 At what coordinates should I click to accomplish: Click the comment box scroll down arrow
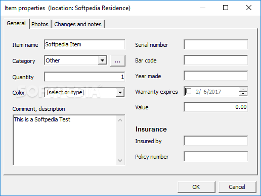pyautogui.click(x=120, y=161)
